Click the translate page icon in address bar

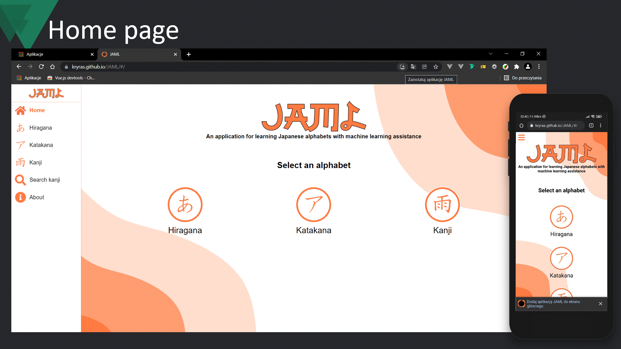pyautogui.click(x=413, y=67)
